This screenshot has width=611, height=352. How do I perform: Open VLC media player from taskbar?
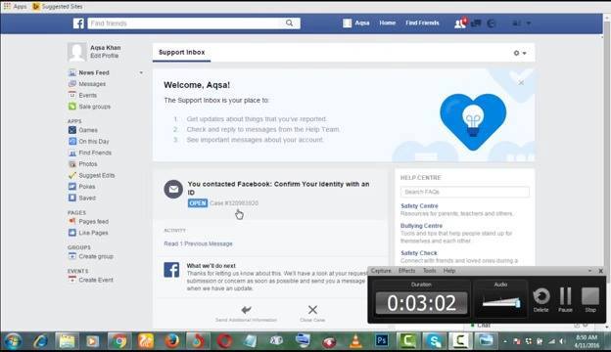click(x=355, y=341)
